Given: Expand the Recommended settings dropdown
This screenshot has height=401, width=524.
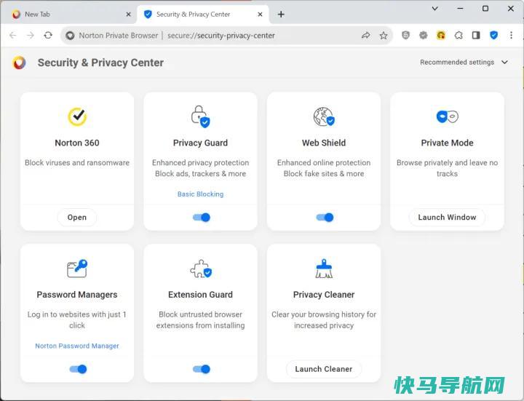Looking at the screenshot, I should [464, 62].
